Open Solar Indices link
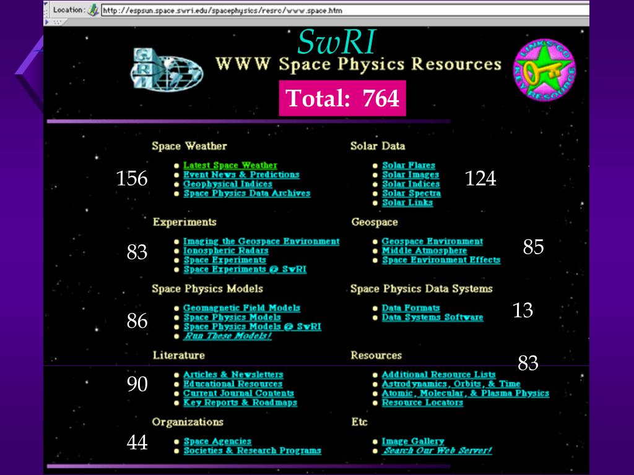634x475 pixels. 411,184
